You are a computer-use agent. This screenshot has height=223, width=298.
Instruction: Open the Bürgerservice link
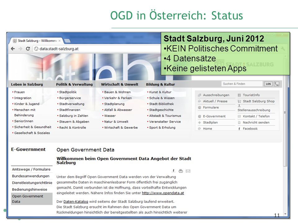[70, 98]
